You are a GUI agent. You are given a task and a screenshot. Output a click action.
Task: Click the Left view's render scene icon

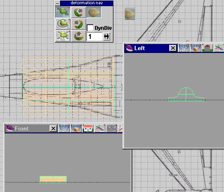(x=184, y=48)
